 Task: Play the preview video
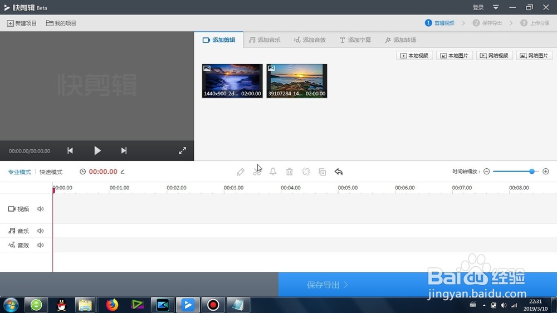tap(97, 150)
